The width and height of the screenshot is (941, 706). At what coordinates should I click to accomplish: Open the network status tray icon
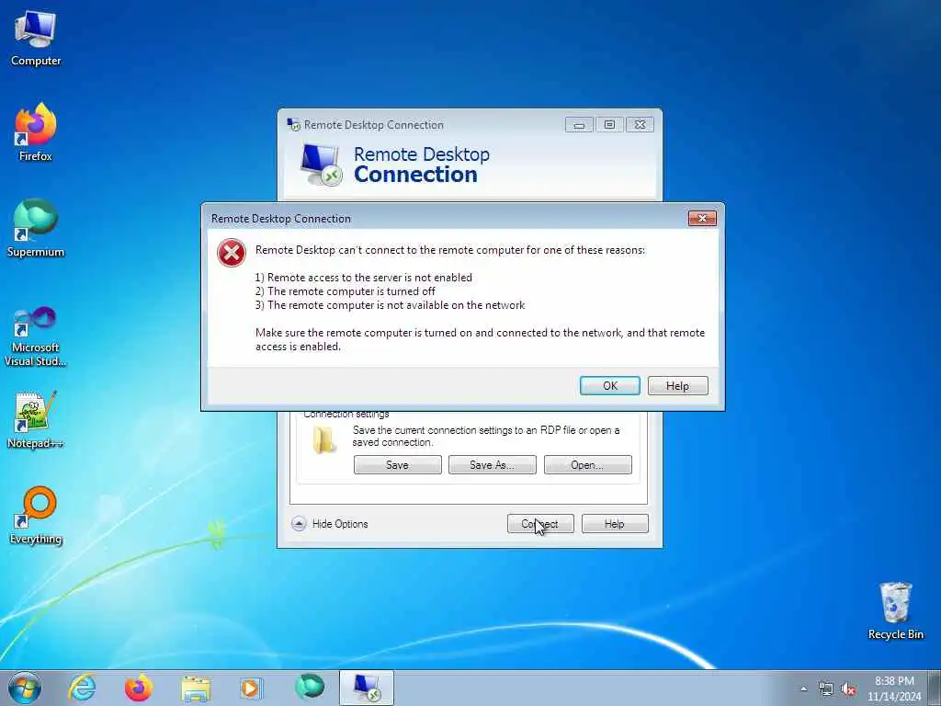[x=826, y=689]
